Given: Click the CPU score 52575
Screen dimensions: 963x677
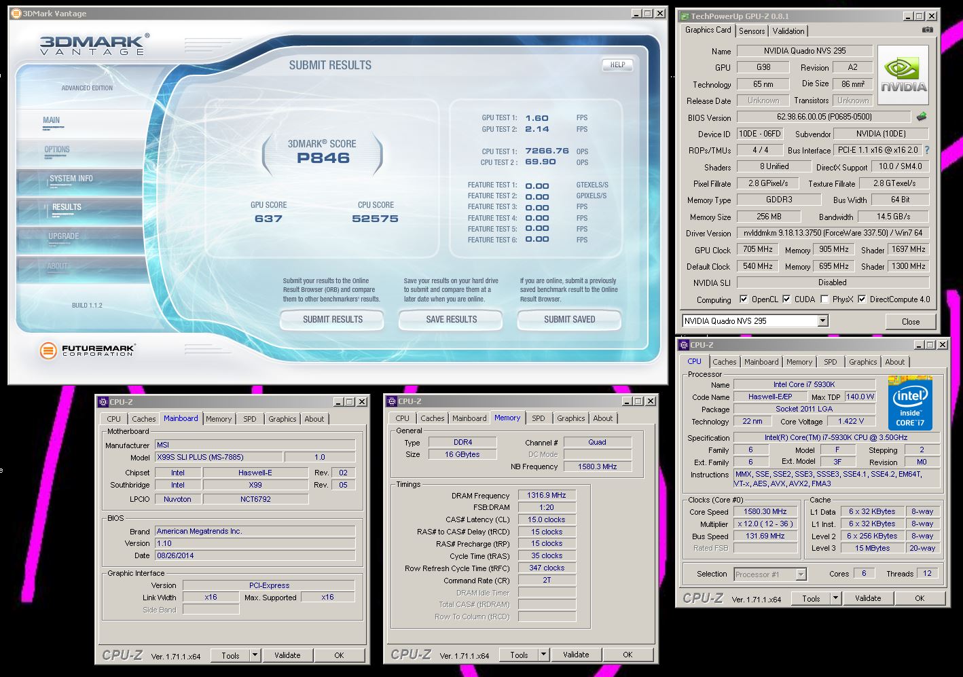Looking at the screenshot, I should pyautogui.click(x=375, y=219).
